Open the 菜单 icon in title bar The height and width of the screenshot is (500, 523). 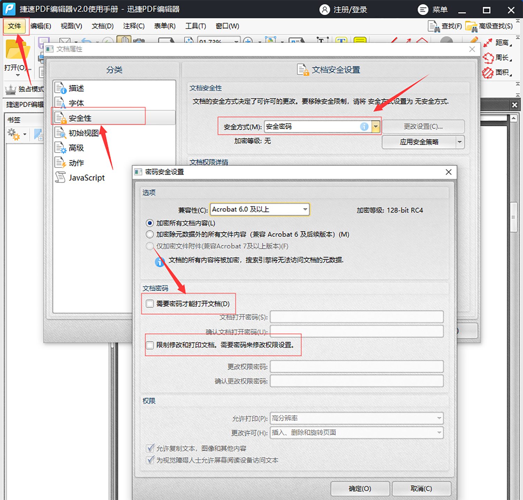[x=423, y=9]
